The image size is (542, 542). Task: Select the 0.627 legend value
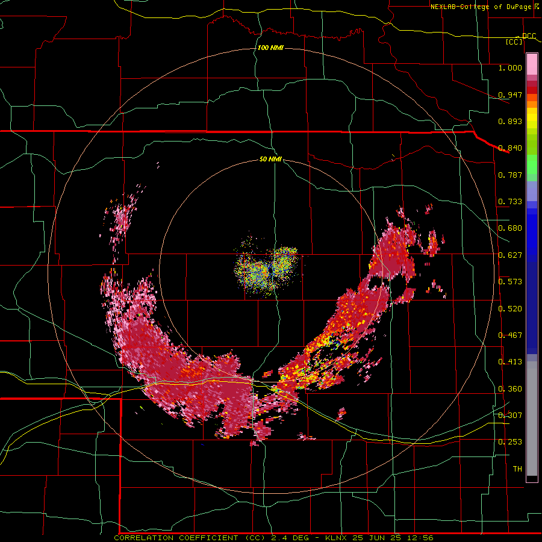point(510,255)
